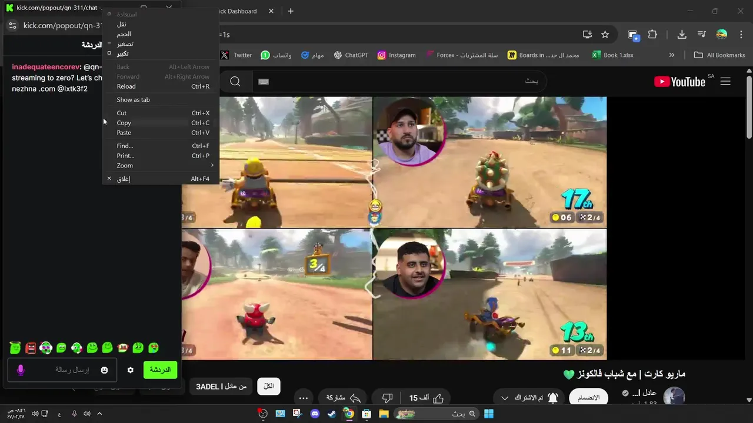Image resolution: width=753 pixels, height=423 pixels.
Task: Open the Chrome profile avatar
Action: (721, 34)
